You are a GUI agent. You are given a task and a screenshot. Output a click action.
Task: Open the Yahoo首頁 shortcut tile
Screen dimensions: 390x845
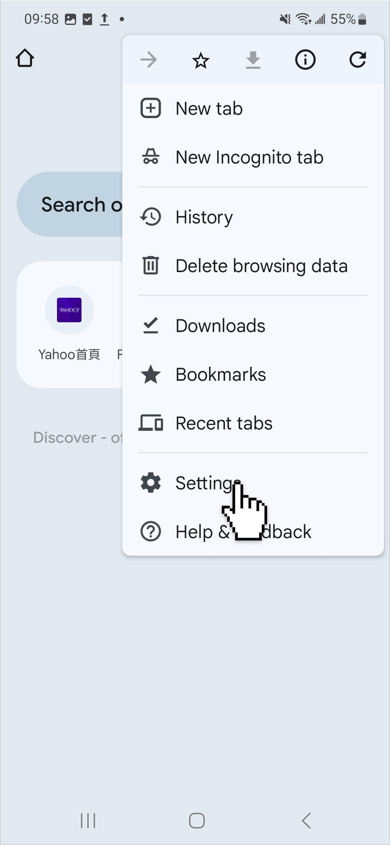pos(69,324)
